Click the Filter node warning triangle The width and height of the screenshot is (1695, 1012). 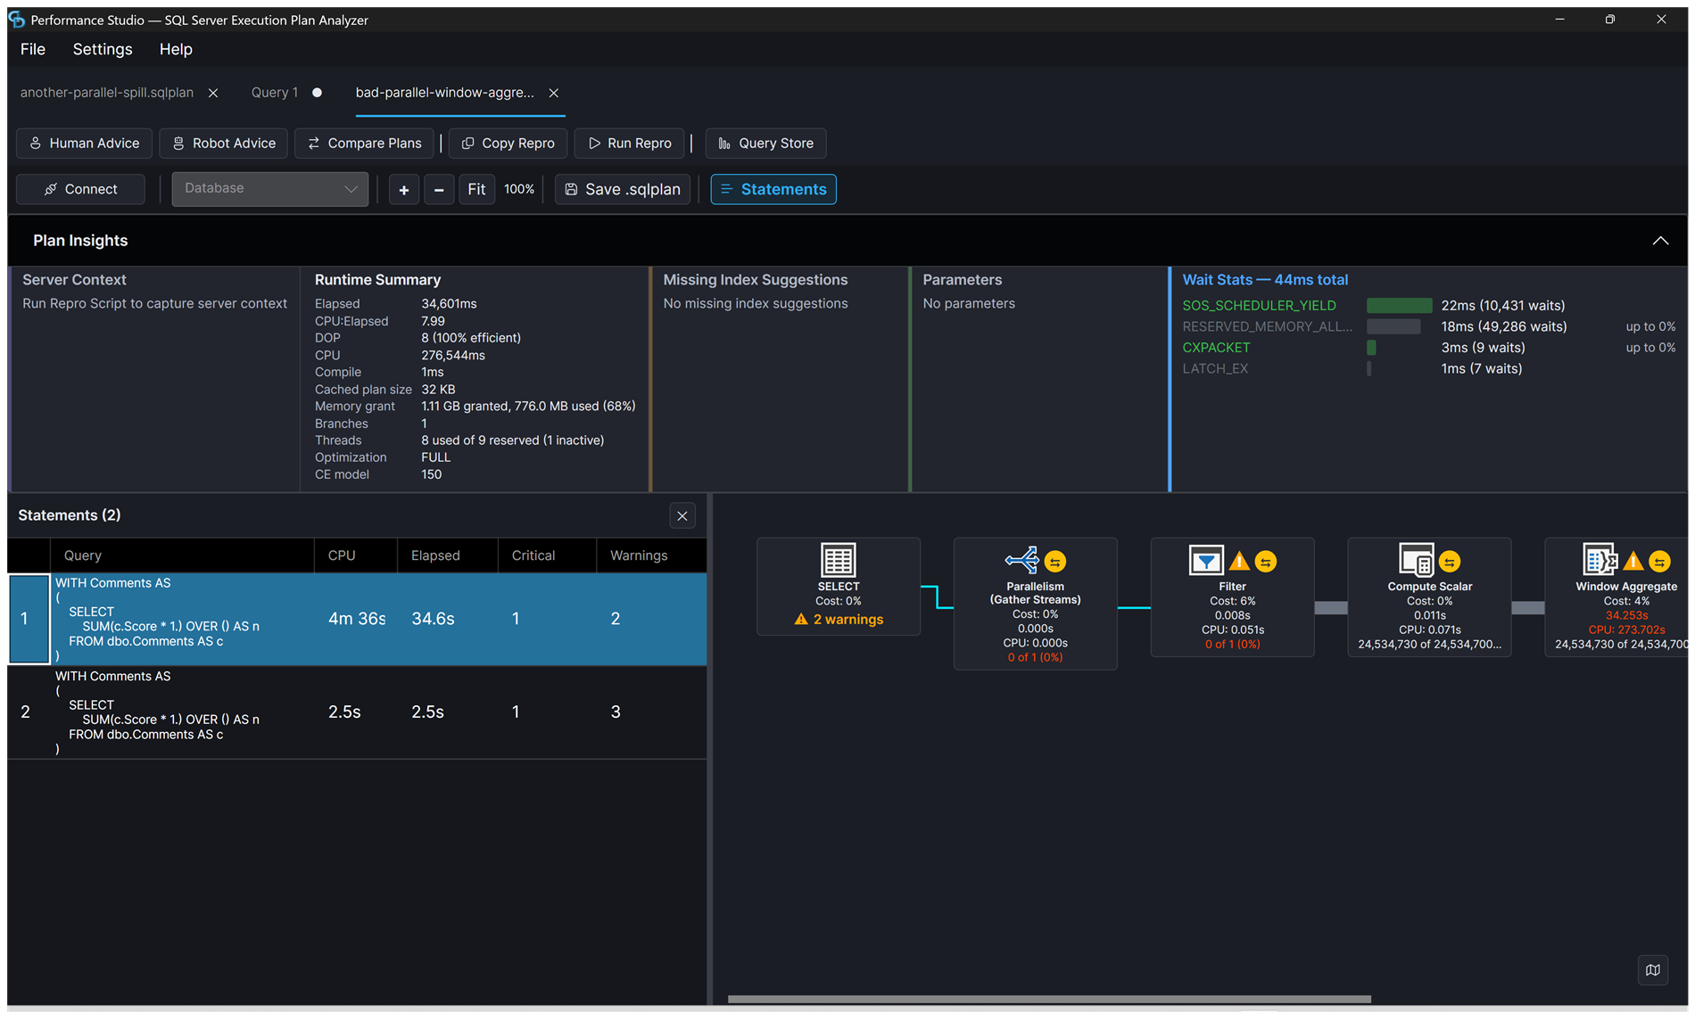pos(1239,561)
